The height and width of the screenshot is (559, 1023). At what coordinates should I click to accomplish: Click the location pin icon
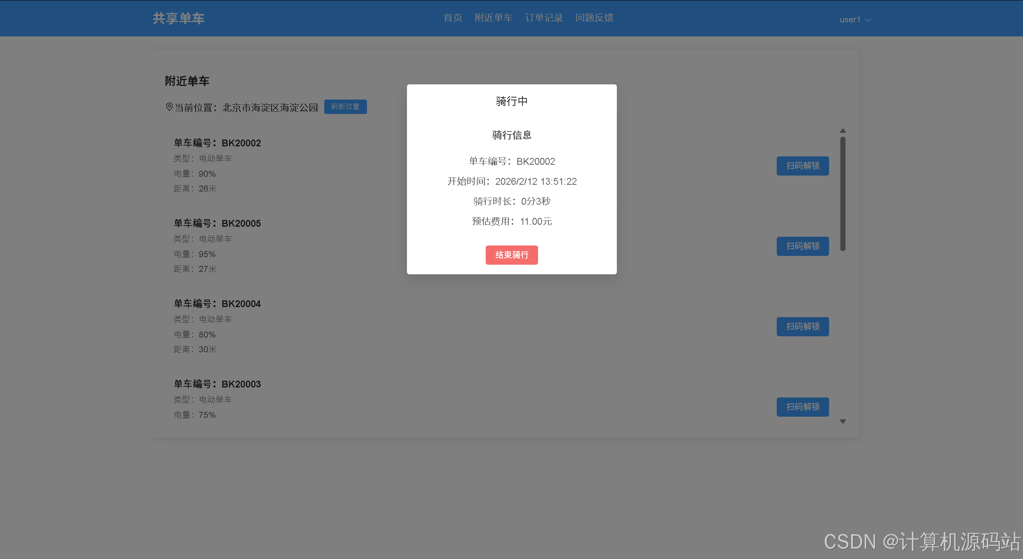point(169,107)
